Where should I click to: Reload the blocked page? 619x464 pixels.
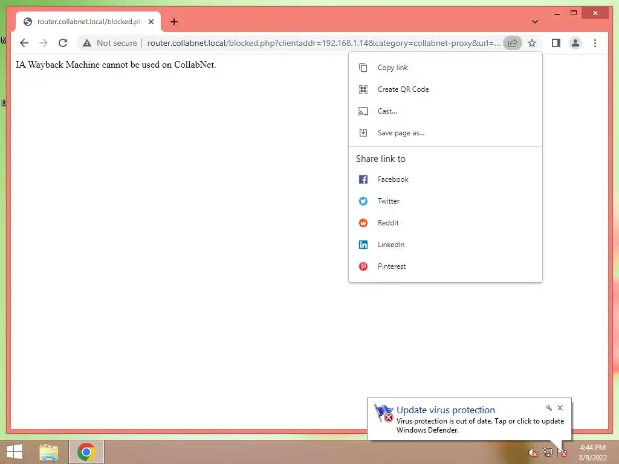63,43
